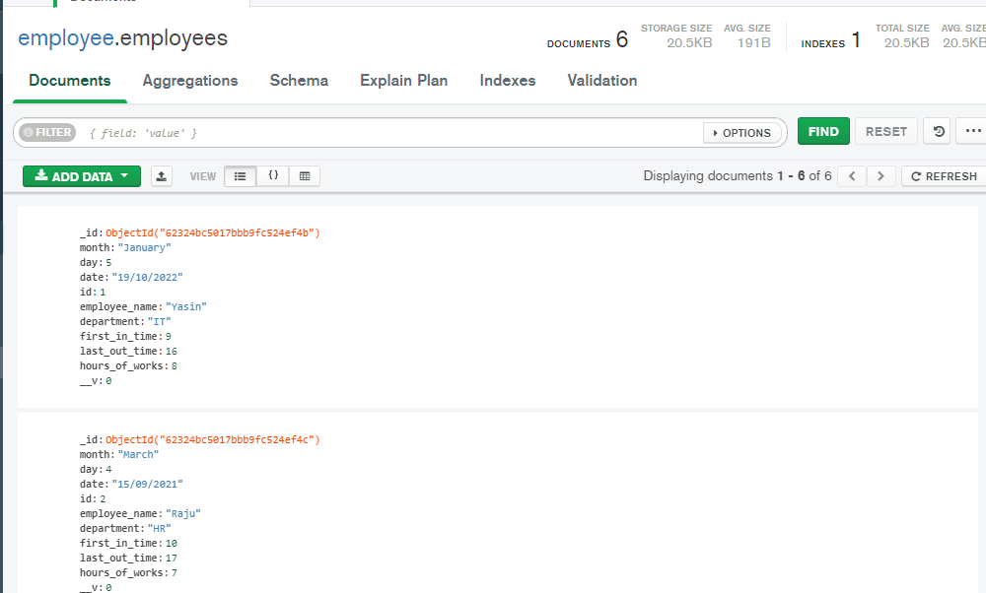
Task: Go to the next page of documents
Action: click(880, 175)
